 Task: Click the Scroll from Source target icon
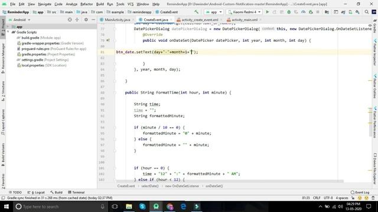coord(70,19)
